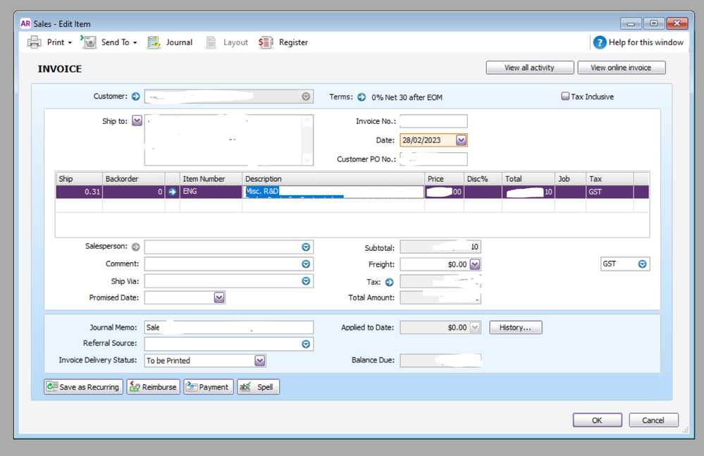The height and width of the screenshot is (456, 704).
Task: Click the Tax zoom arrow icon
Action: point(389,282)
